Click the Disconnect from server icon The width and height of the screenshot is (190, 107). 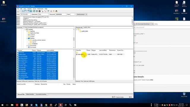point(42,11)
